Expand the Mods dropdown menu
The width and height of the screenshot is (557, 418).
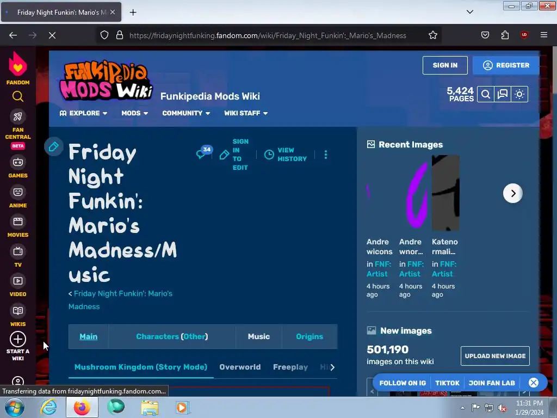pos(135,113)
